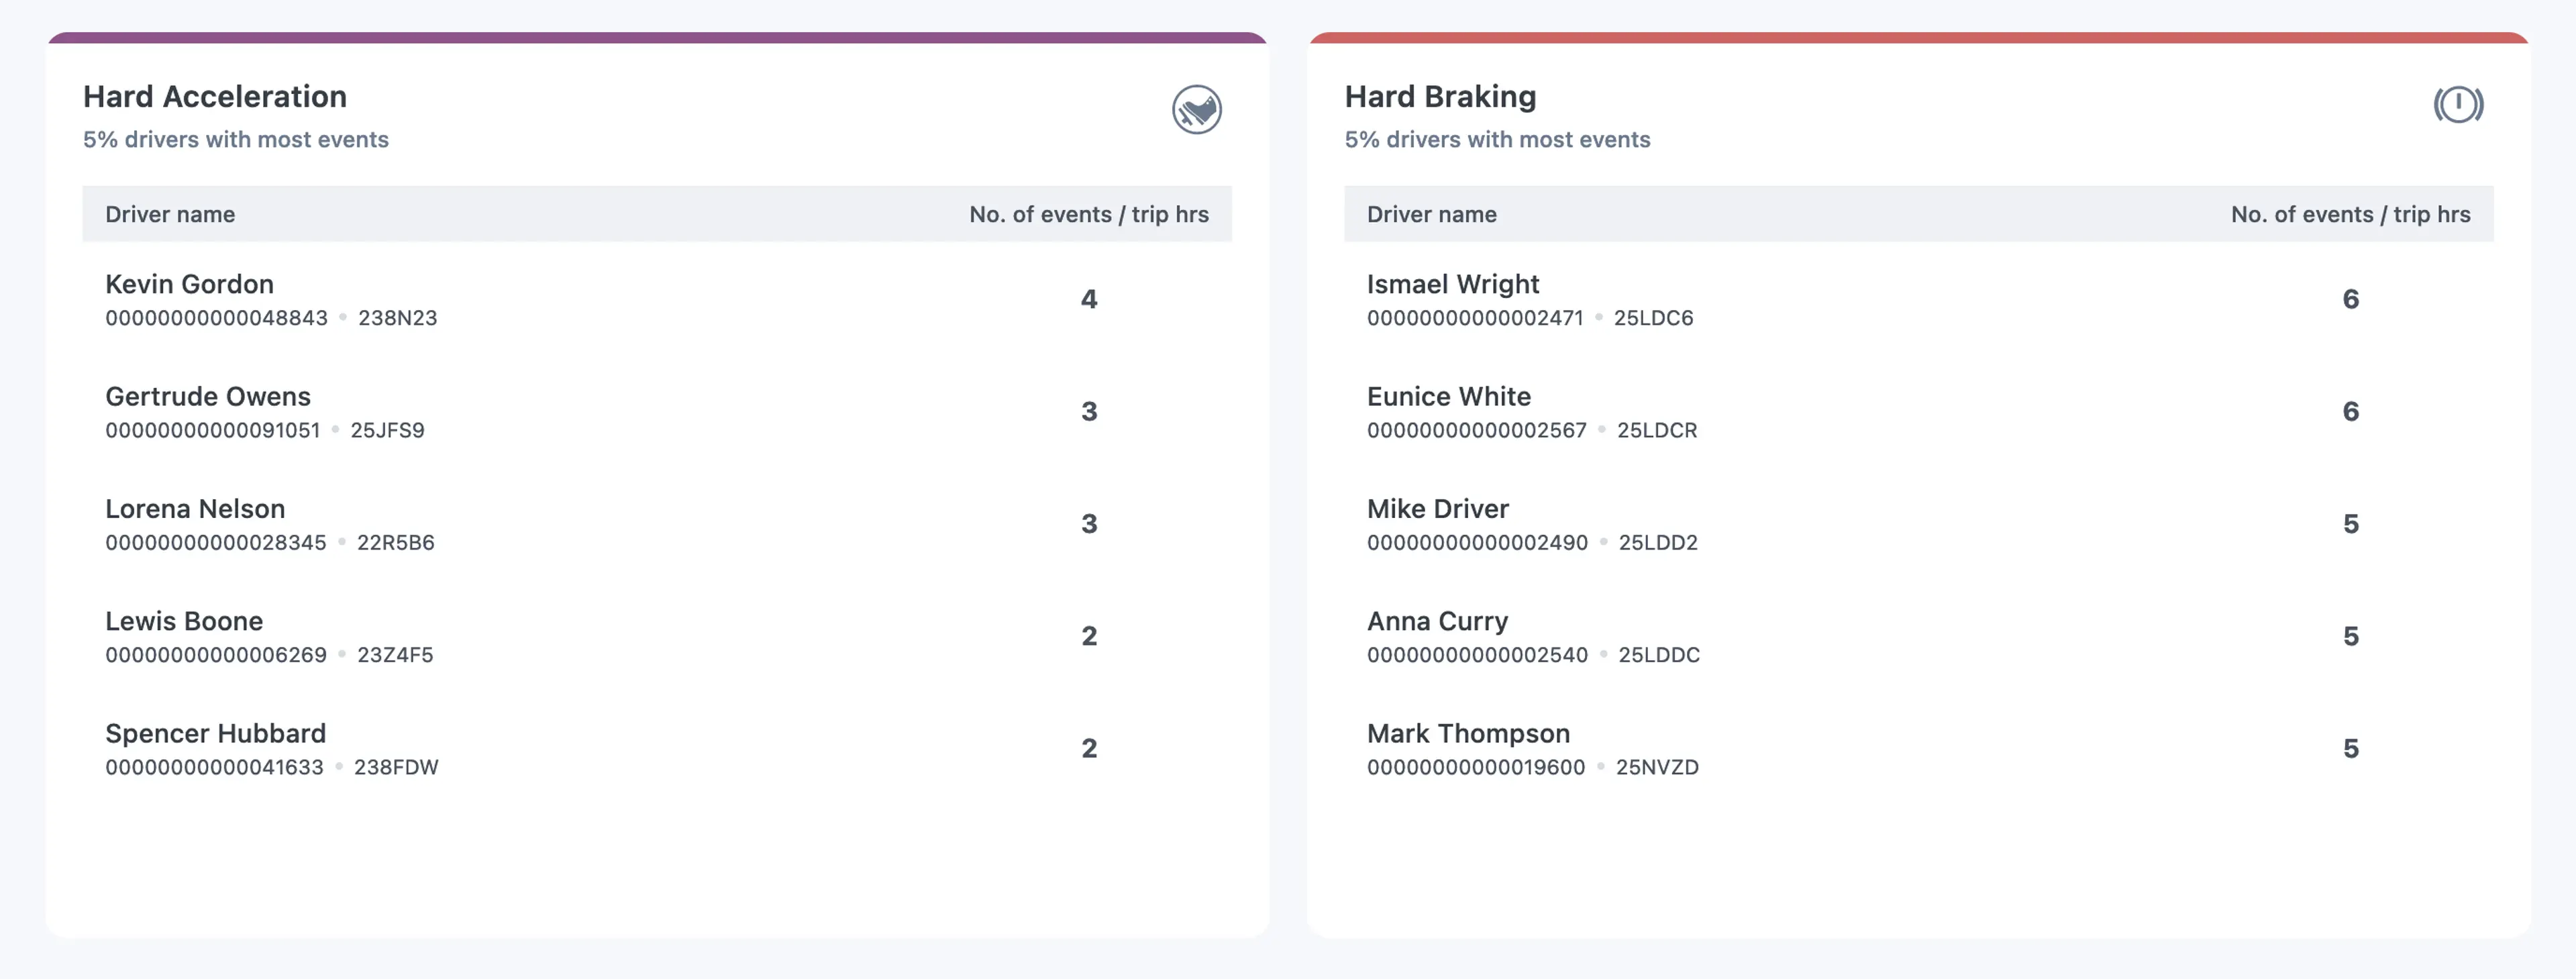Click on Lewis Boone driver name
Viewport: 2576px width, 979px height.
184,621
